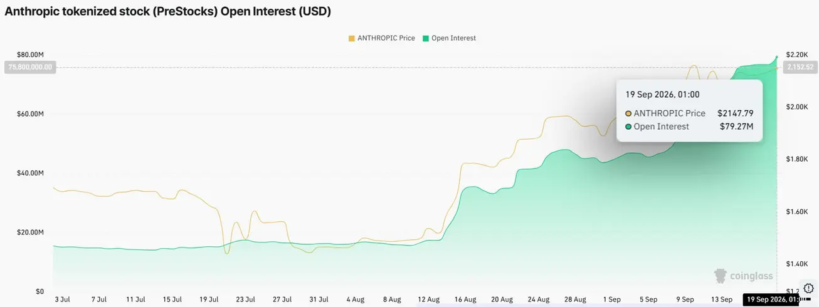Click the 3 Jul label on the time axis

(62, 299)
